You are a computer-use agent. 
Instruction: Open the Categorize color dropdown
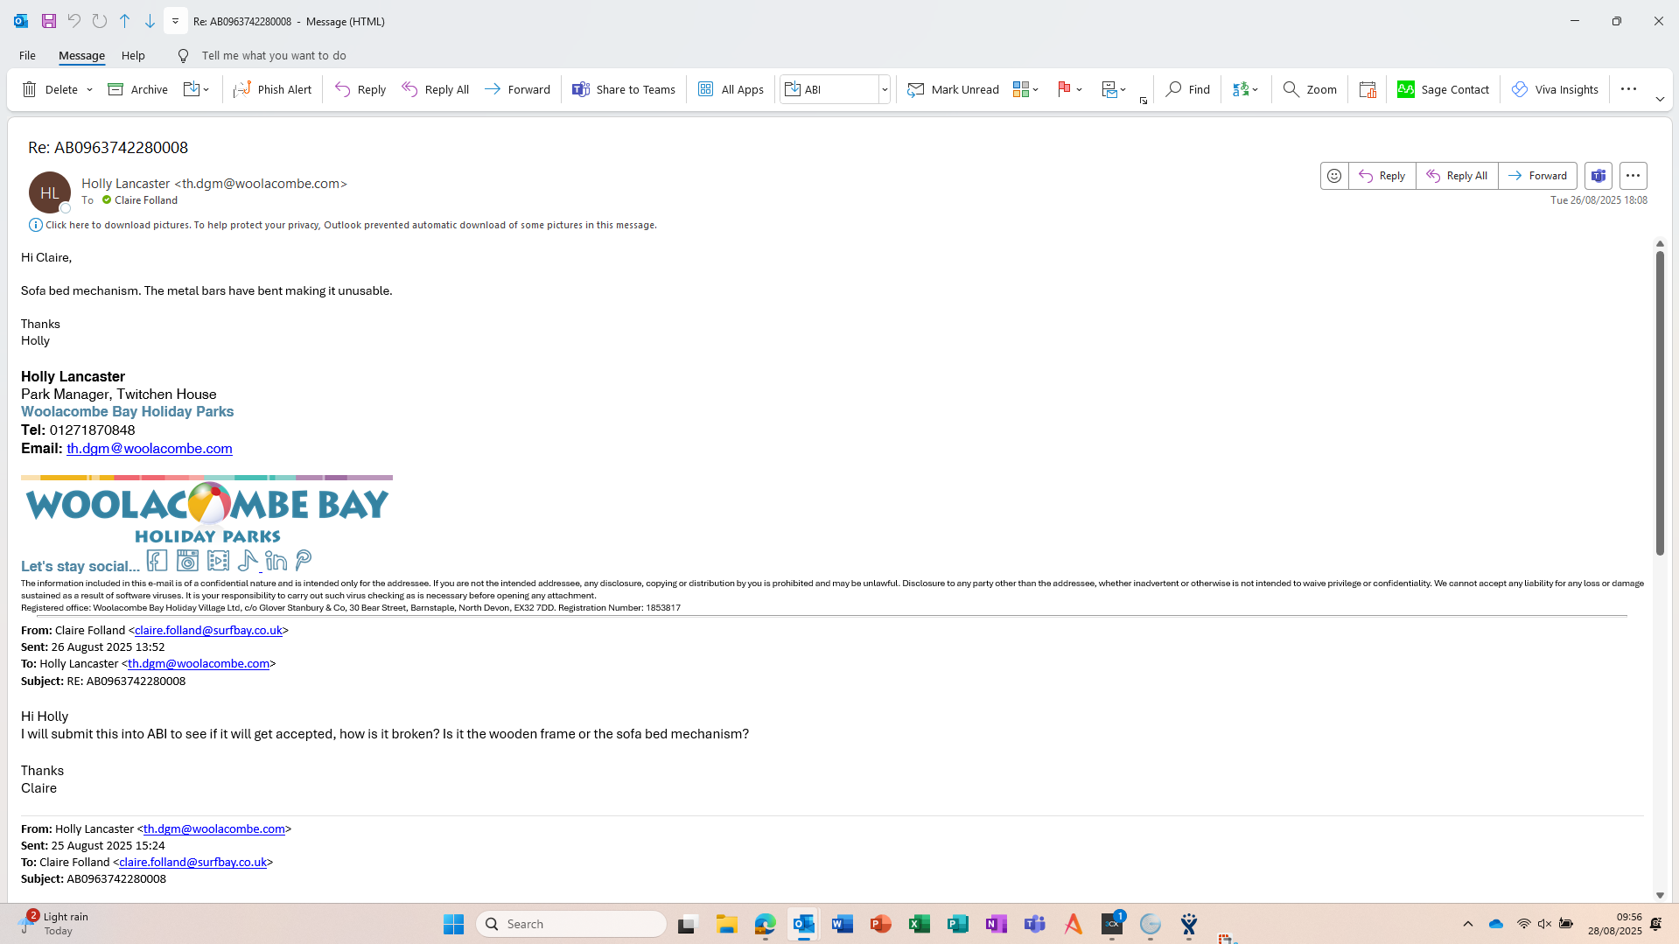pos(1025,89)
